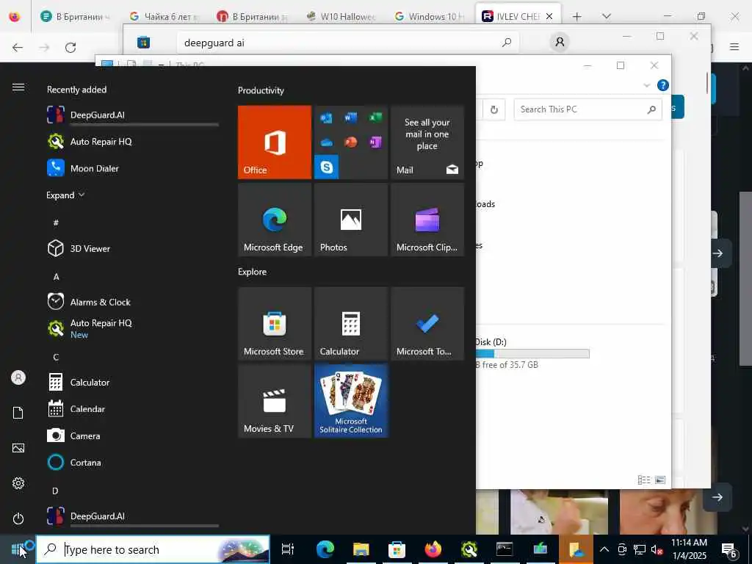The width and height of the screenshot is (752, 564).
Task: Open the notification center with 6 alerts
Action: click(x=729, y=550)
